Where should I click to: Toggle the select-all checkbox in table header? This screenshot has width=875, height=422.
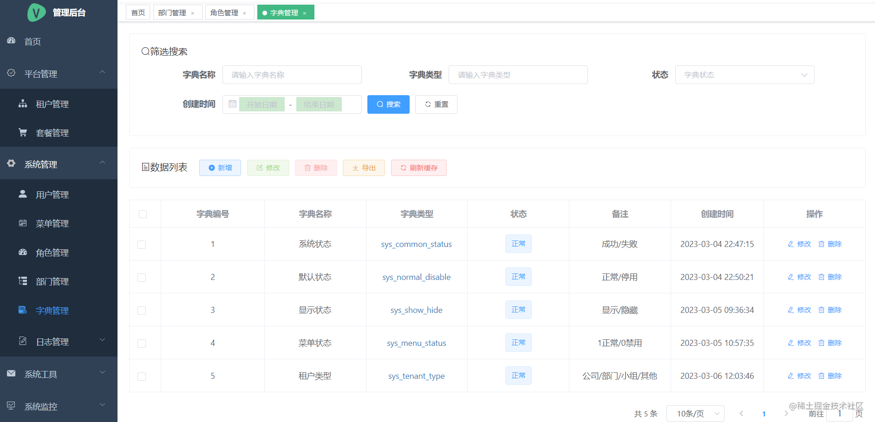click(x=143, y=214)
